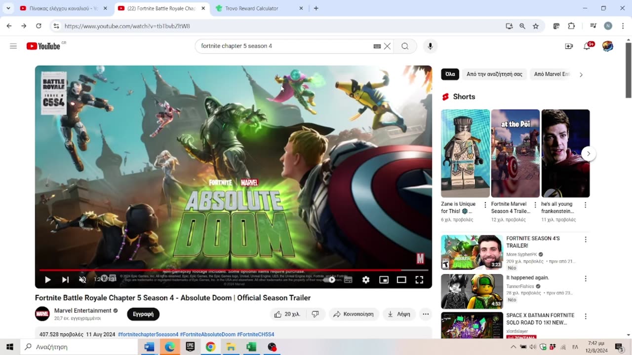Subscribe with the Εγγραφή button
Viewport: 632px width, 355px height.
(143, 314)
